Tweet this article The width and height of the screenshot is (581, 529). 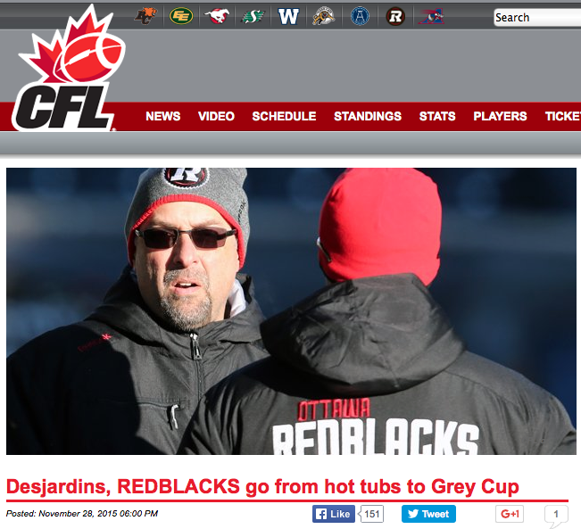tap(428, 514)
